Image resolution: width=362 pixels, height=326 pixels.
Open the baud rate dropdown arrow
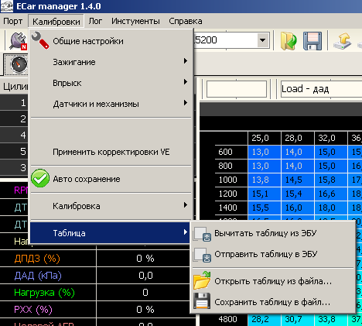coord(263,40)
